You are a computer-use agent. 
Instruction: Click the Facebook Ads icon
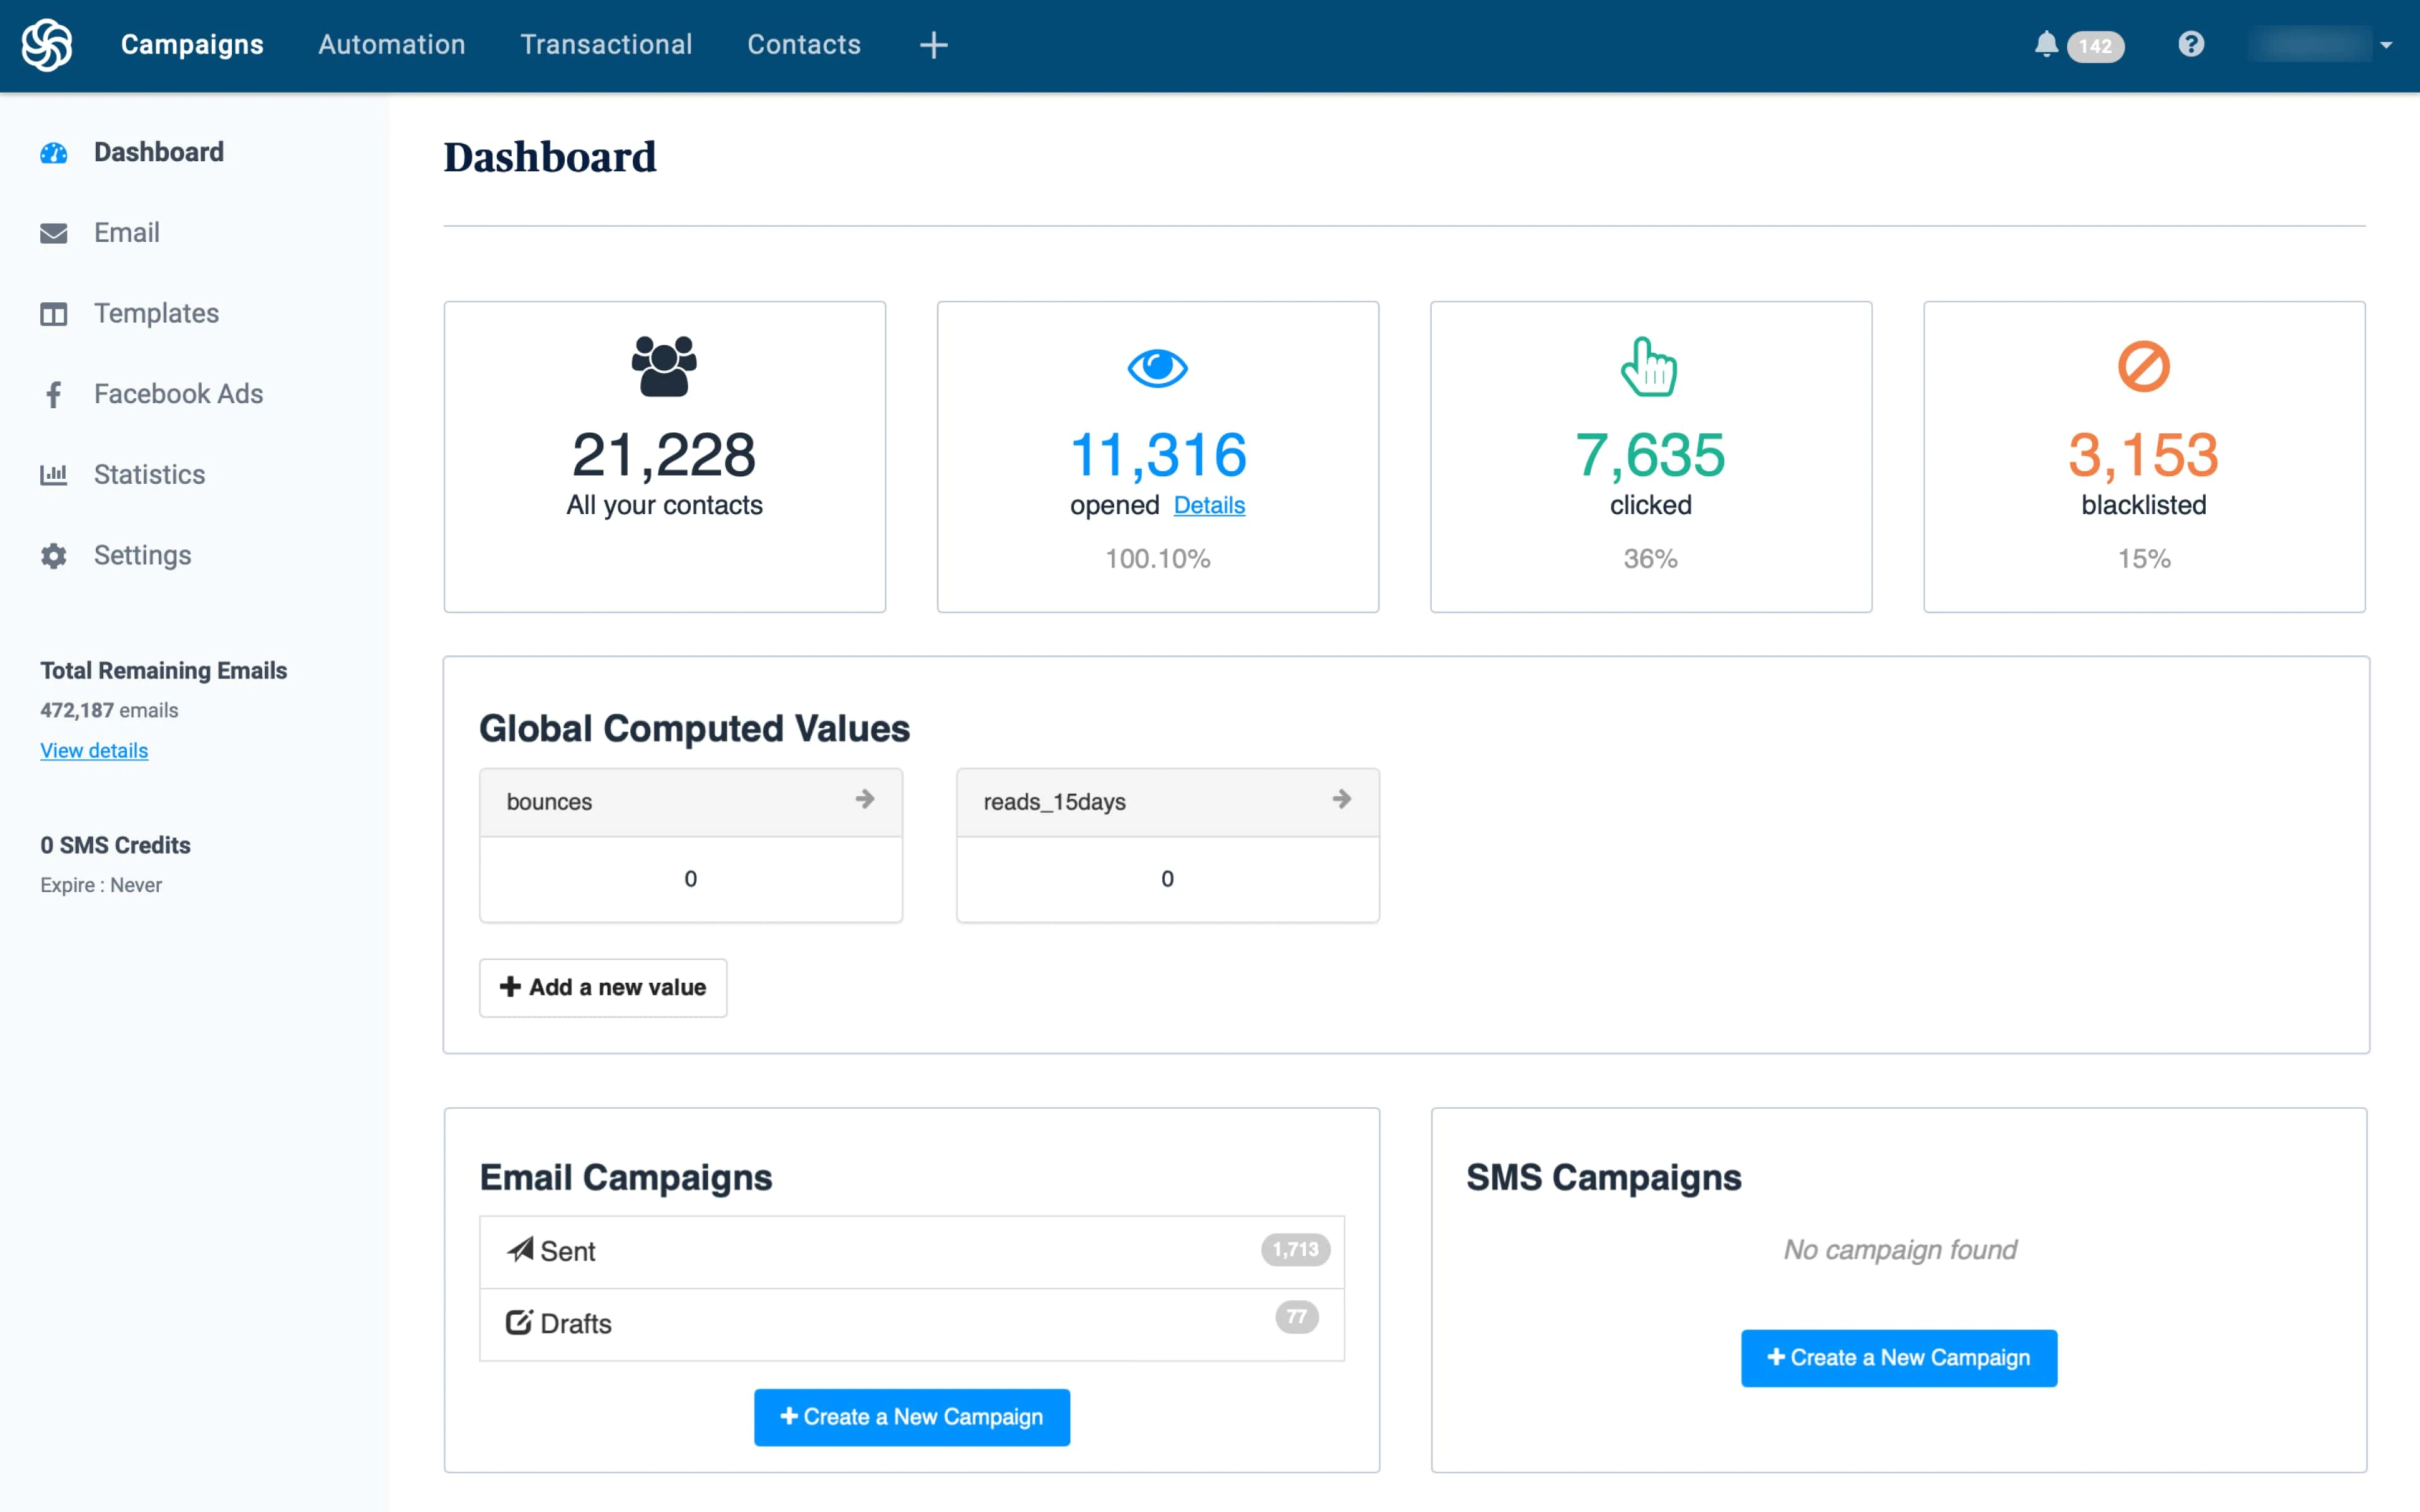(x=54, y=394)
